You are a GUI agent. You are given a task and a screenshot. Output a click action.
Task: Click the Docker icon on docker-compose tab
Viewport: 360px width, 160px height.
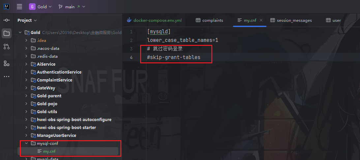click(129, 20)
